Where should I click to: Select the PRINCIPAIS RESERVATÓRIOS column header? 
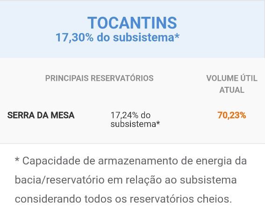100,78
